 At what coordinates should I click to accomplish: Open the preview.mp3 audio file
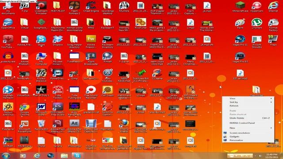[x=157, y=107]
